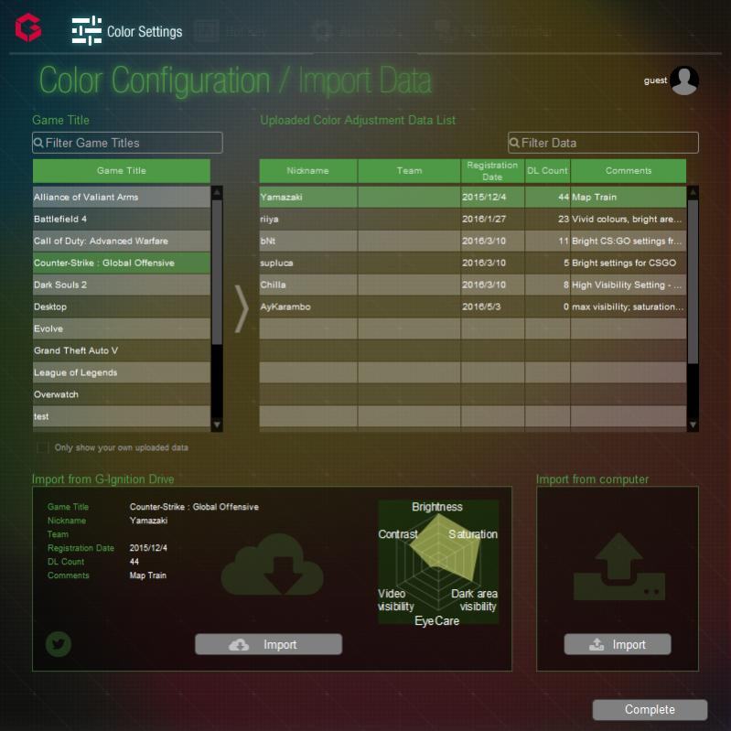Click the guest user avatar icon
Image resolution: width=731 pixels, height=731 pixels.
point(684,81)
